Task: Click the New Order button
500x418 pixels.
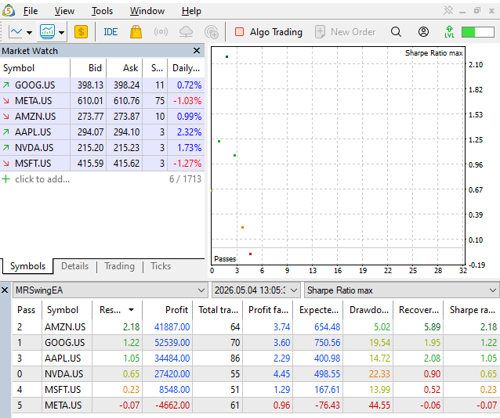Action: [346, 32]
